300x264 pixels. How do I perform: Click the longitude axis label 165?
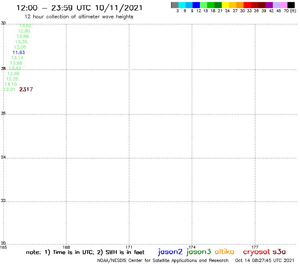3,247
